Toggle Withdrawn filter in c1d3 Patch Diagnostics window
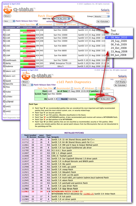Screen dimensions: 136x206 [x=83, y=88]
